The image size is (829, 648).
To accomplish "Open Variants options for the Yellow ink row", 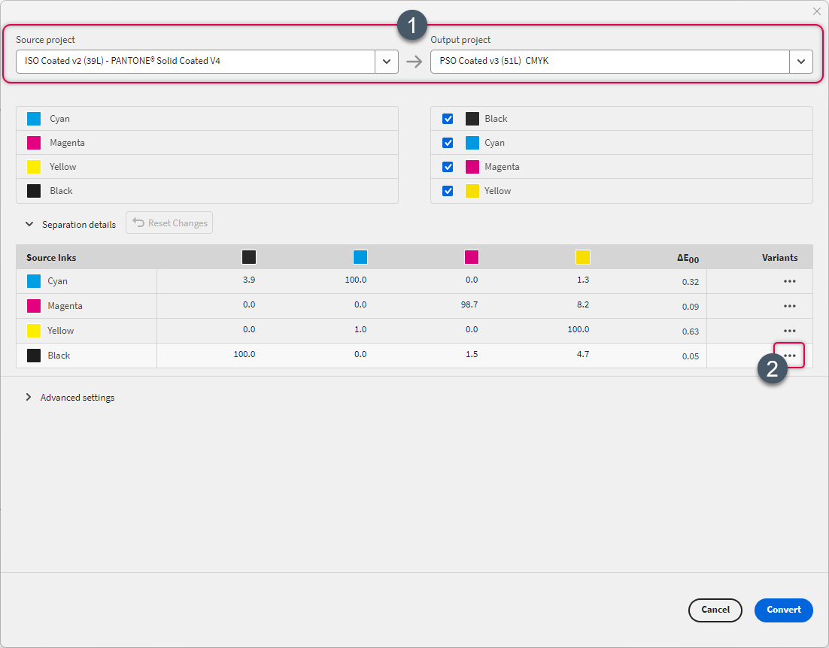I will [788, 331].
